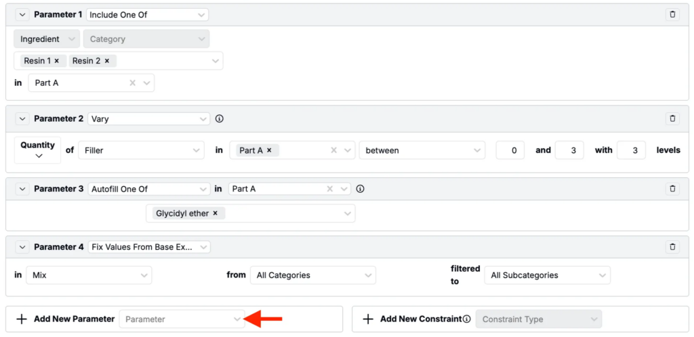The image size is (694, 337).
Task: Delete Parameter 1 with trash icon
Action: tap(672, 14)
